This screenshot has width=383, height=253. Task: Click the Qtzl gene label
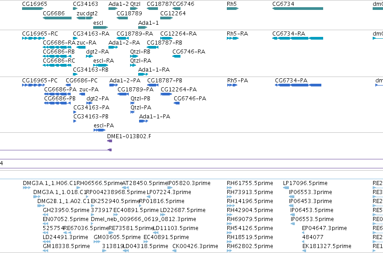pos(135,4)
